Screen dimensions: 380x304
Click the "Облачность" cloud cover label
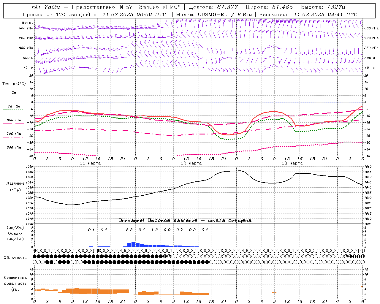click(15, 258)
